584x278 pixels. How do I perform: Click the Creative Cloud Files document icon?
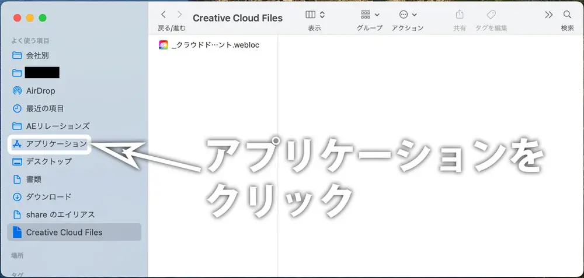tap(17, 233)
